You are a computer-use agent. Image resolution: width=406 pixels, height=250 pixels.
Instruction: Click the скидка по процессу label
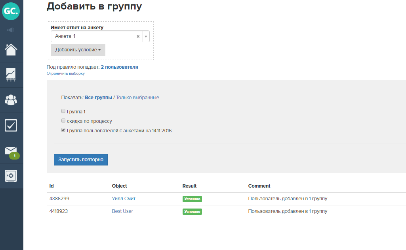[x=90, y=121]
